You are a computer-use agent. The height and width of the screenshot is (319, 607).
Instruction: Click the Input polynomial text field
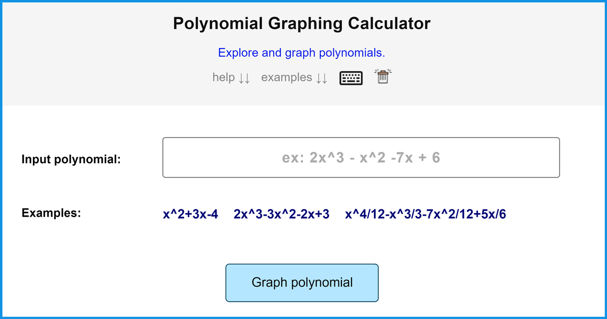pyautogui.click(x=361, y=157)
